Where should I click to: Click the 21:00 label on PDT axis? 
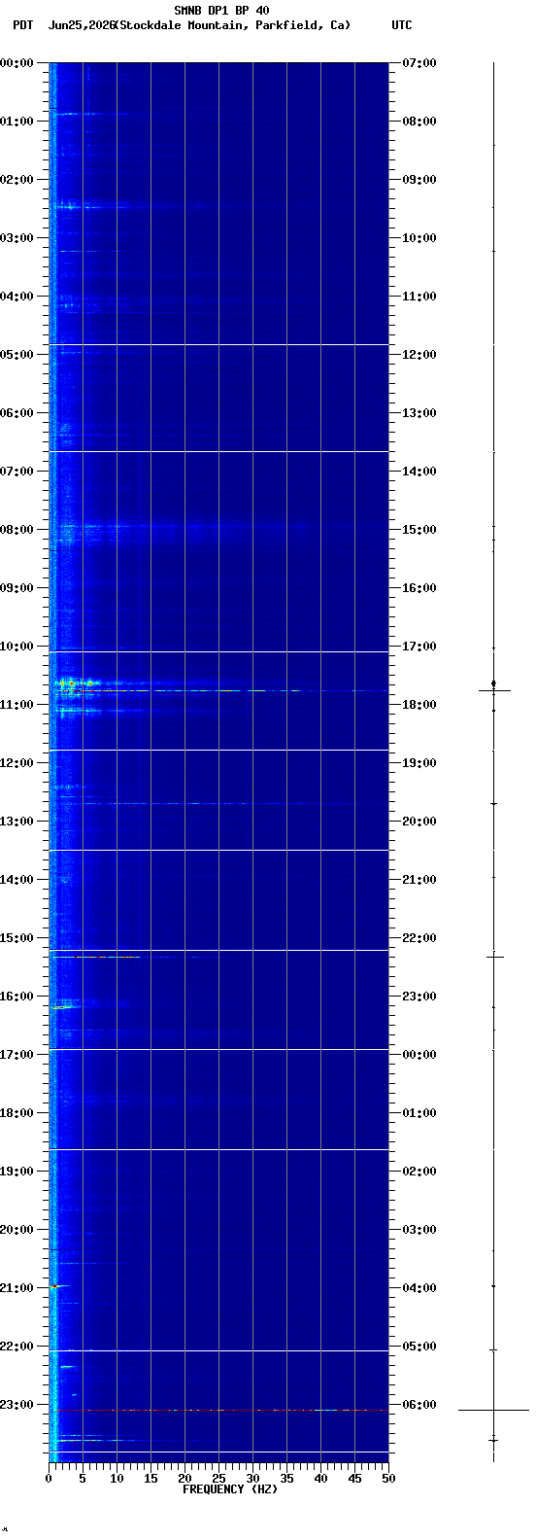pyautogui.click(x=17, y=1288)
